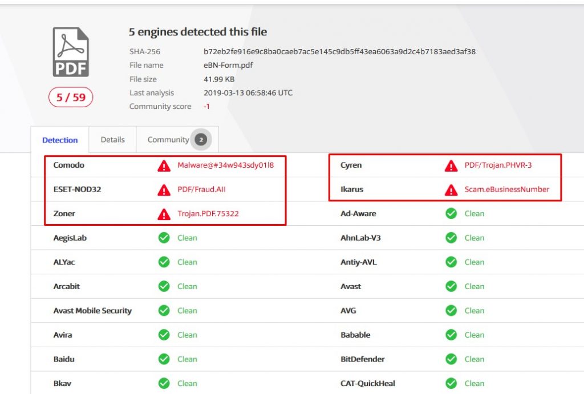The height and width of the screenshot is (394, 584).
Task: Click the community score value -1
Action: point(206,107)
